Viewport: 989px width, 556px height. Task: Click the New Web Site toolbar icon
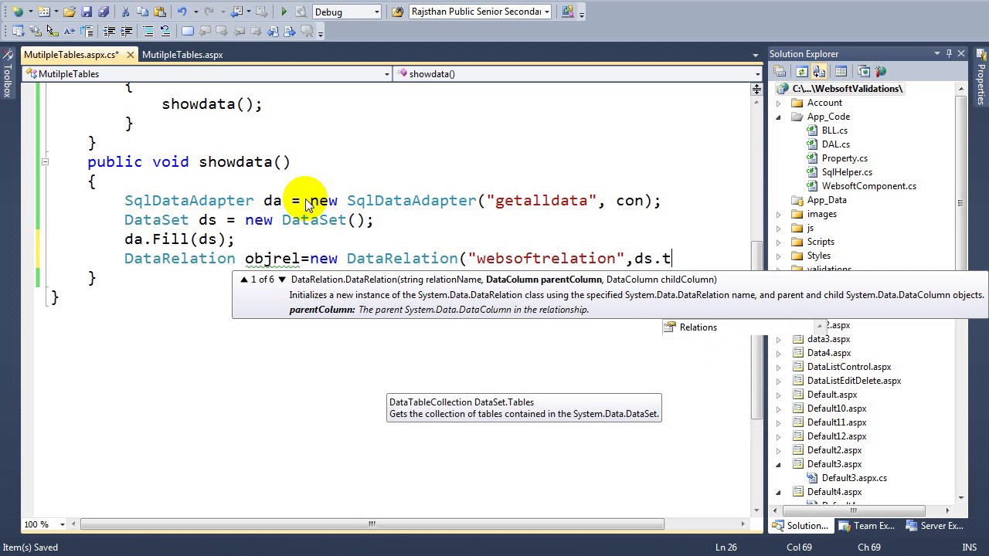click(x=18, y=12)
